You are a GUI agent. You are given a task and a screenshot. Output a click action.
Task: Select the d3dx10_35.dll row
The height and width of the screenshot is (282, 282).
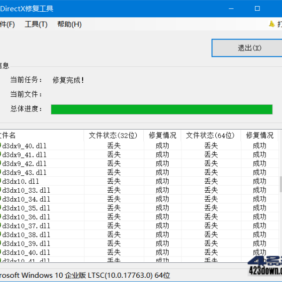click(x=139, y=208)
